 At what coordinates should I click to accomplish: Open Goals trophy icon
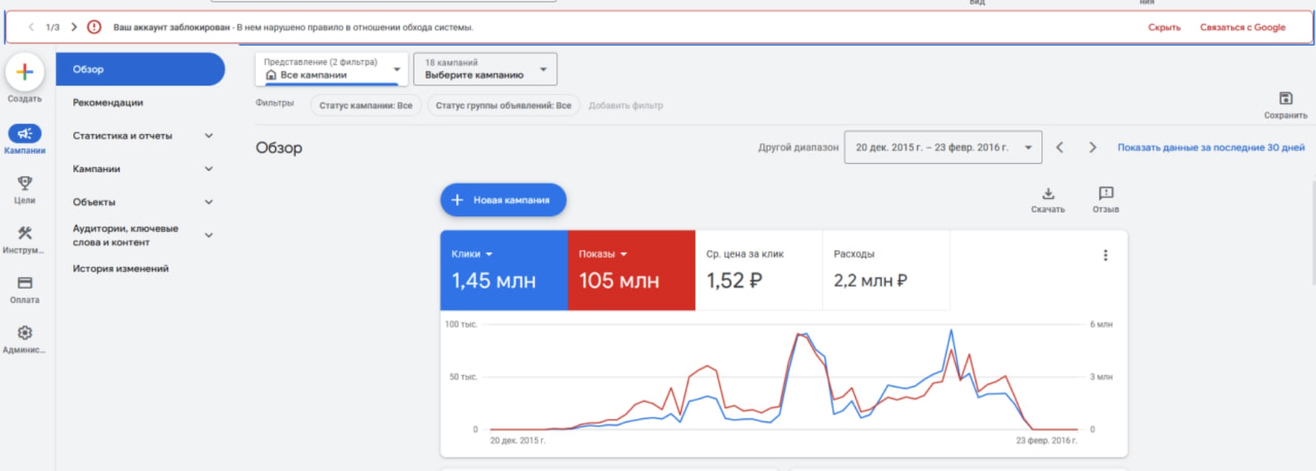[x=24, y=184]
